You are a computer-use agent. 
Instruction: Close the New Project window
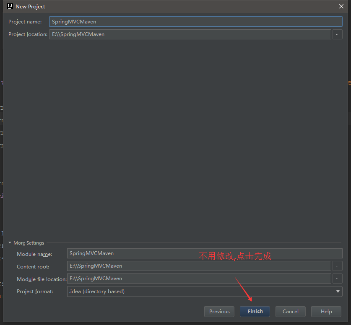point(341,6)
